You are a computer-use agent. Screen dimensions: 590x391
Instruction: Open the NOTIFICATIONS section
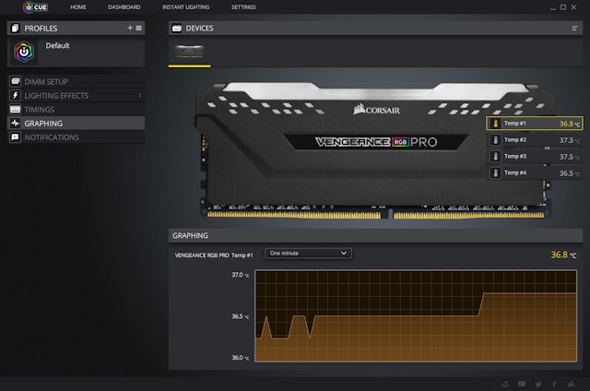76,137
